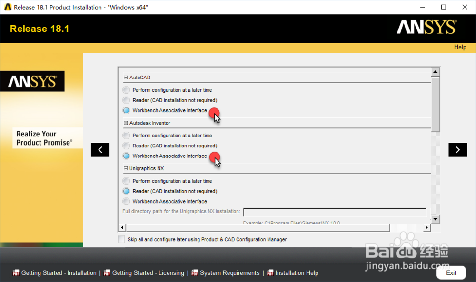This screenshot has width=476, height=282.
Task: Check Skip all and configure later box
Action: [x=121, y=239]
